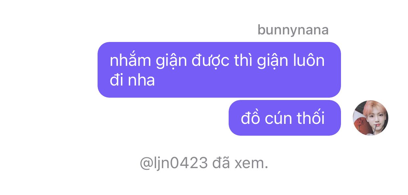Screen dimensions: 408x195
Task: Click the two-line purple message bubble
Action: [219, 70]
